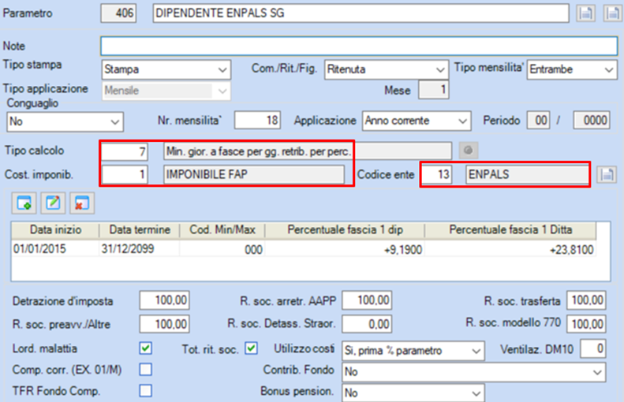Click the Periodo year field 0000

592,120
